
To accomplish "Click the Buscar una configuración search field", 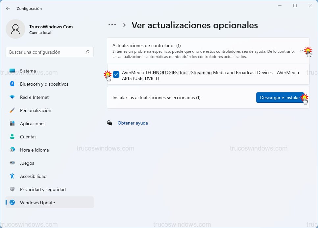I will coord(49,52).
